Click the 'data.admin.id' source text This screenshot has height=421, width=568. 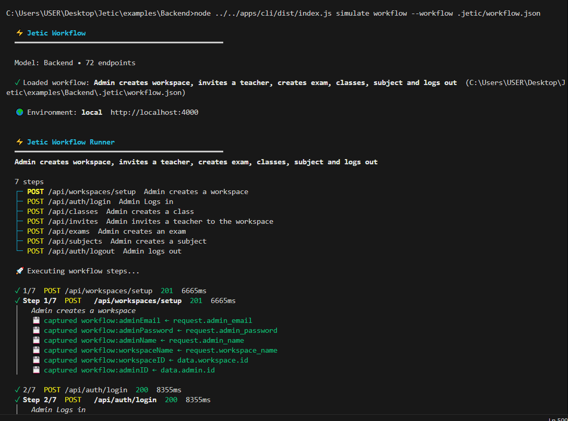point(188,370)
